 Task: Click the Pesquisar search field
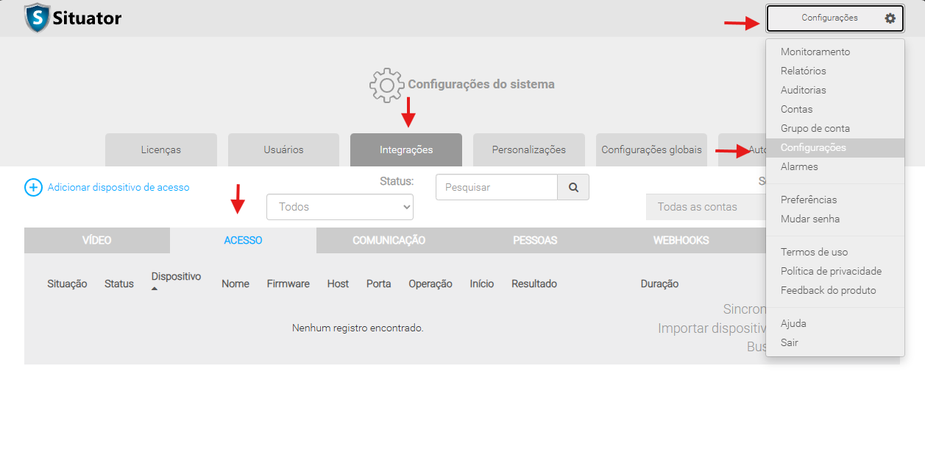[x=496, y=188]
